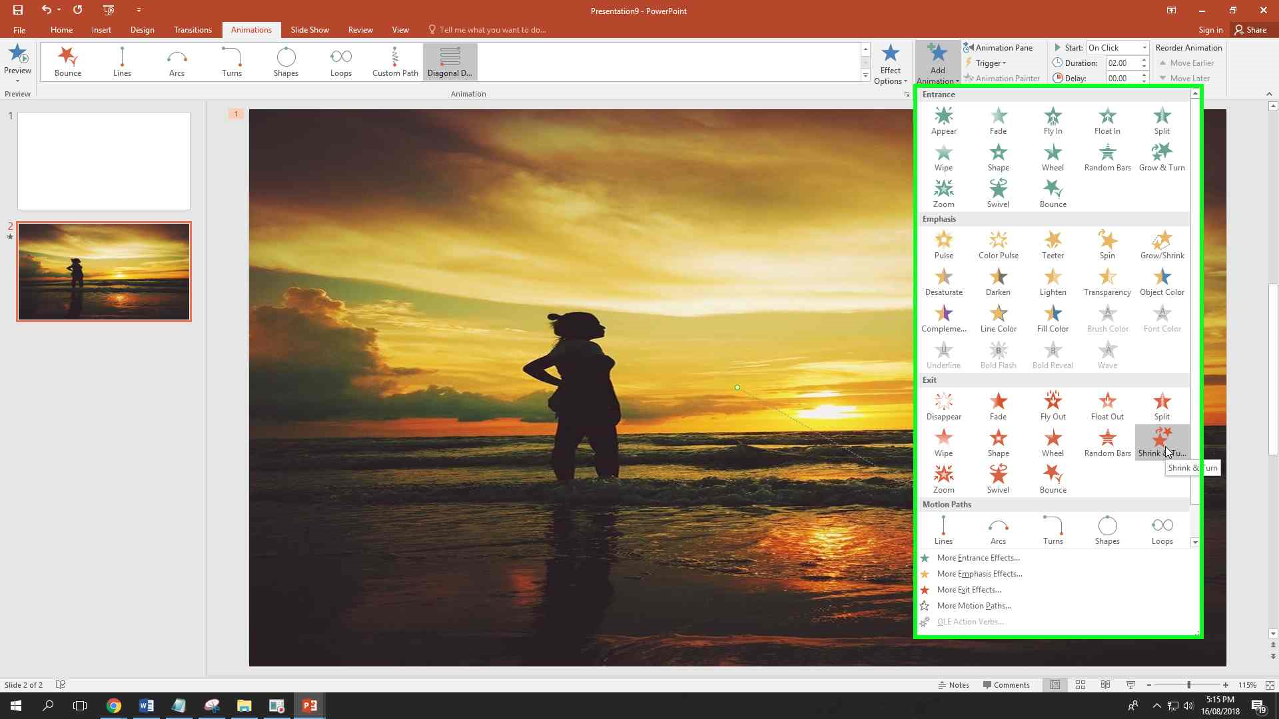Choose the Float Out exit animation
This screenshot has width=1279, height=719.
click(x=1107, y=406)
